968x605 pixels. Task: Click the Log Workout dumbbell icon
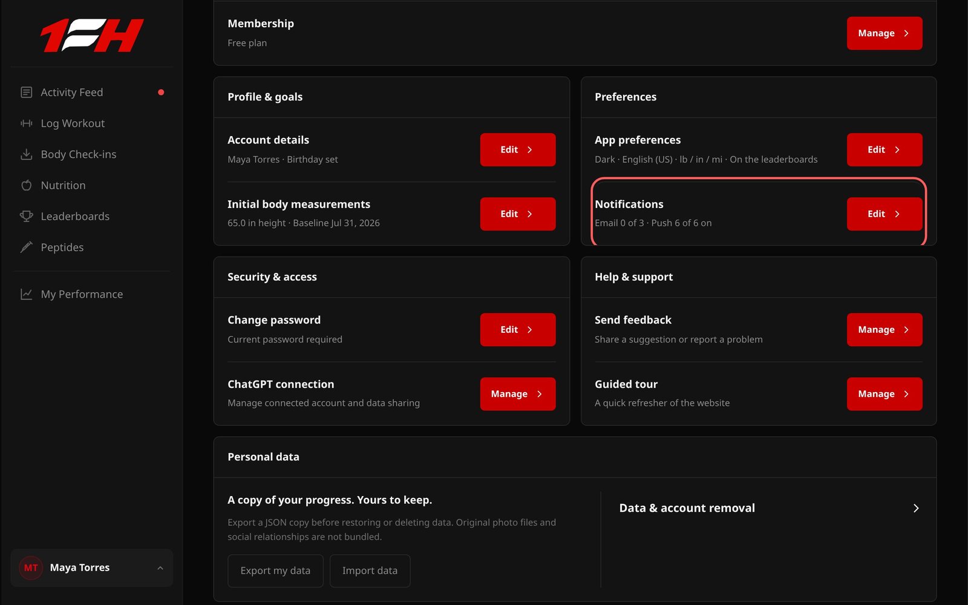(x=26, y=123)
